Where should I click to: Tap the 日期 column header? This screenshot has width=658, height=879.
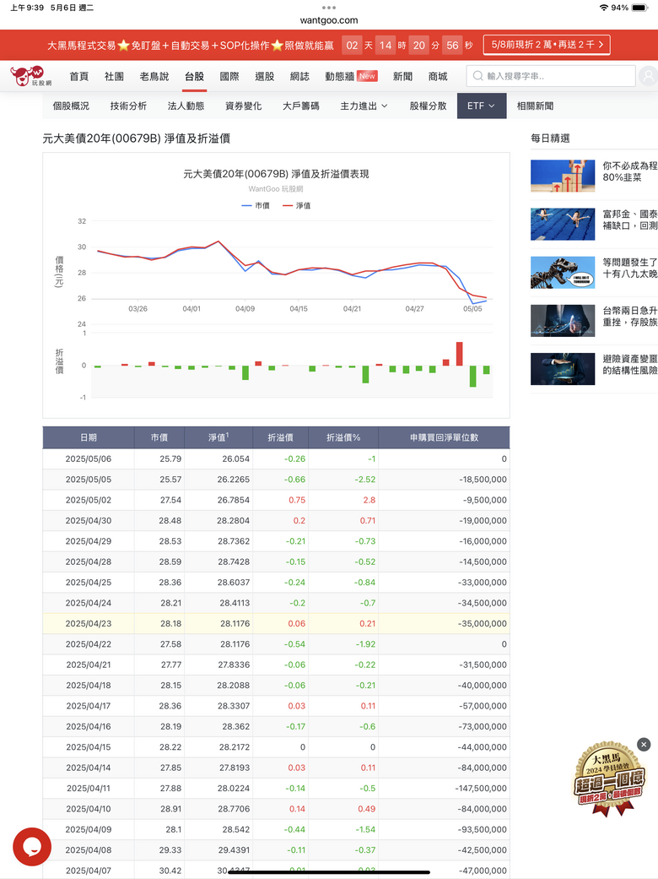point(89,437)
